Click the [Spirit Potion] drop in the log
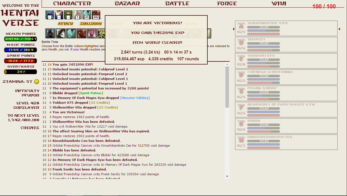 pos(91,93)
